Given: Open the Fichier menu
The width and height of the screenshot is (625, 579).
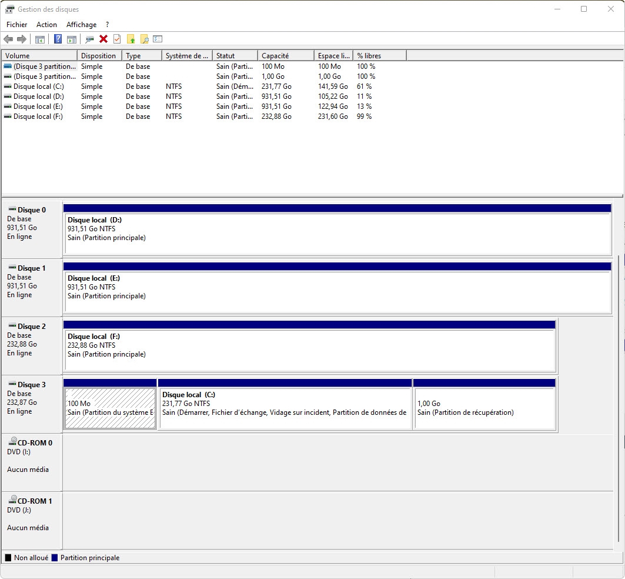Looking at the screenshot, I should pyautogui.click(x=17, y=25).
